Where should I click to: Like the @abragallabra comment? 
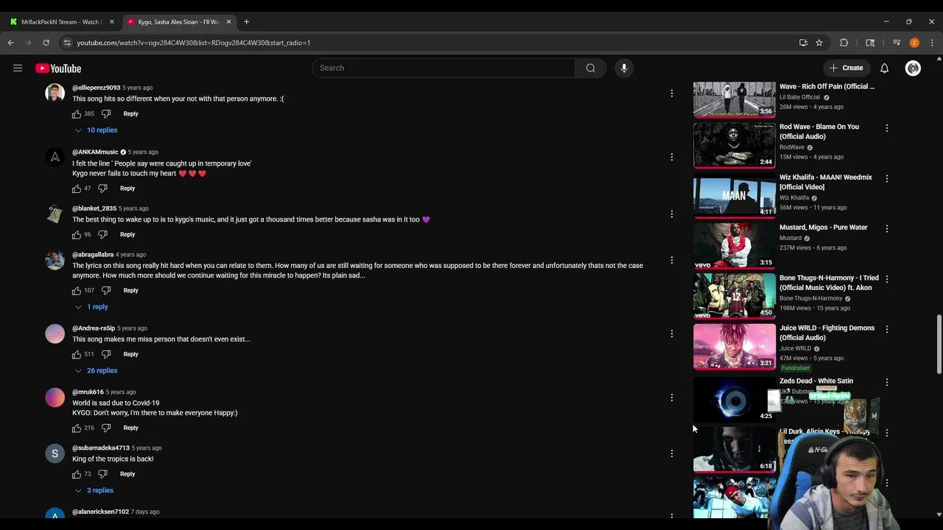tap(77, 291)
